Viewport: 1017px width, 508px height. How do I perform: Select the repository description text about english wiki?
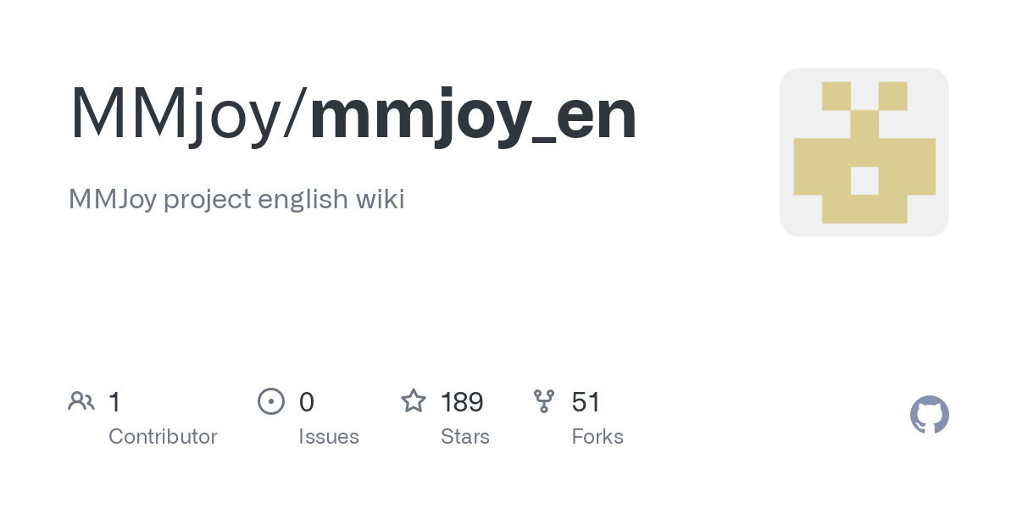[236, 200]
